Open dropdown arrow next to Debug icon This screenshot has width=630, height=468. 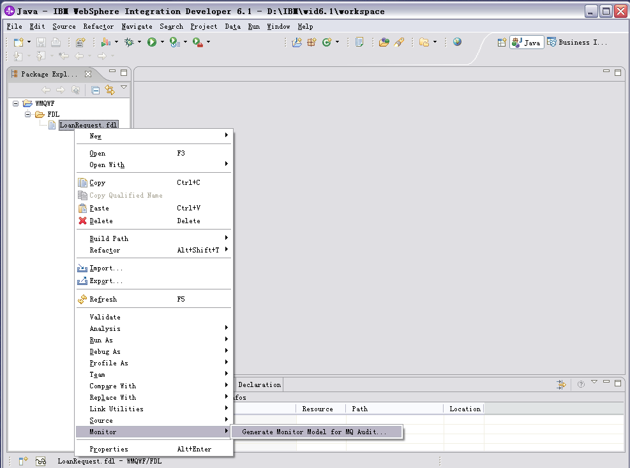(139, 42)
